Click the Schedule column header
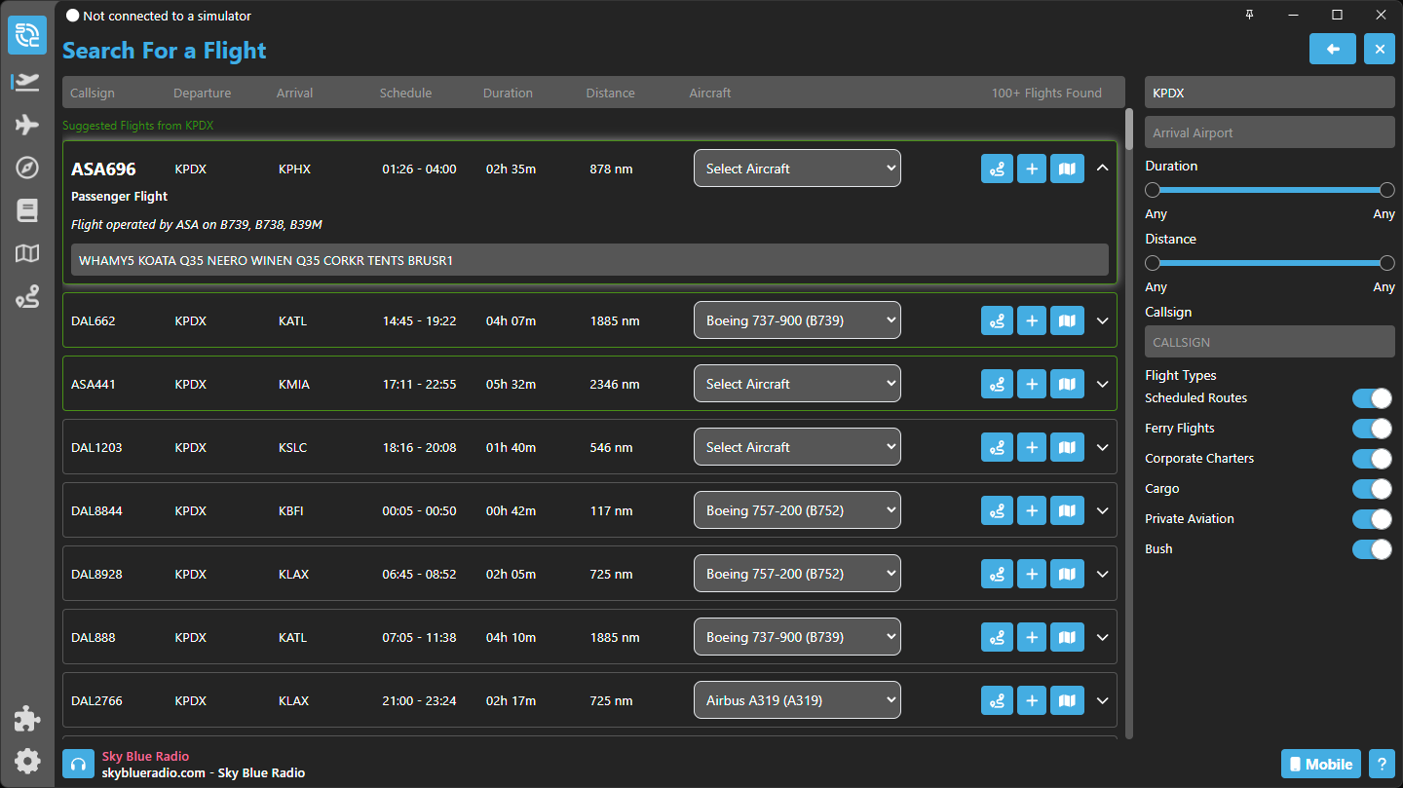This screenshot has height=788, width=1403. 405,94
